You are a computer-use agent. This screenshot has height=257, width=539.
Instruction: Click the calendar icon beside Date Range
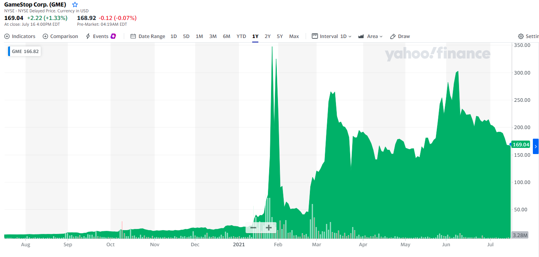(133, 36)
